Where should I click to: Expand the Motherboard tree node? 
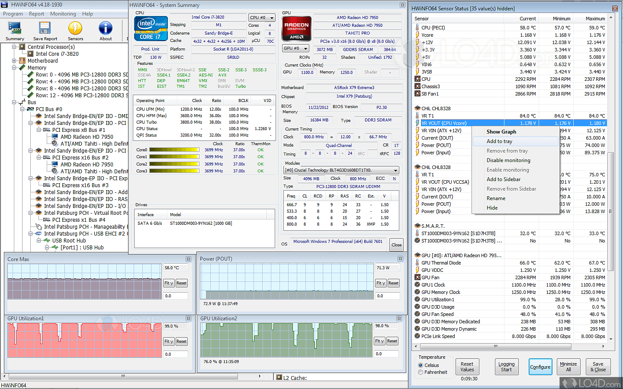(x=14, y=61)
